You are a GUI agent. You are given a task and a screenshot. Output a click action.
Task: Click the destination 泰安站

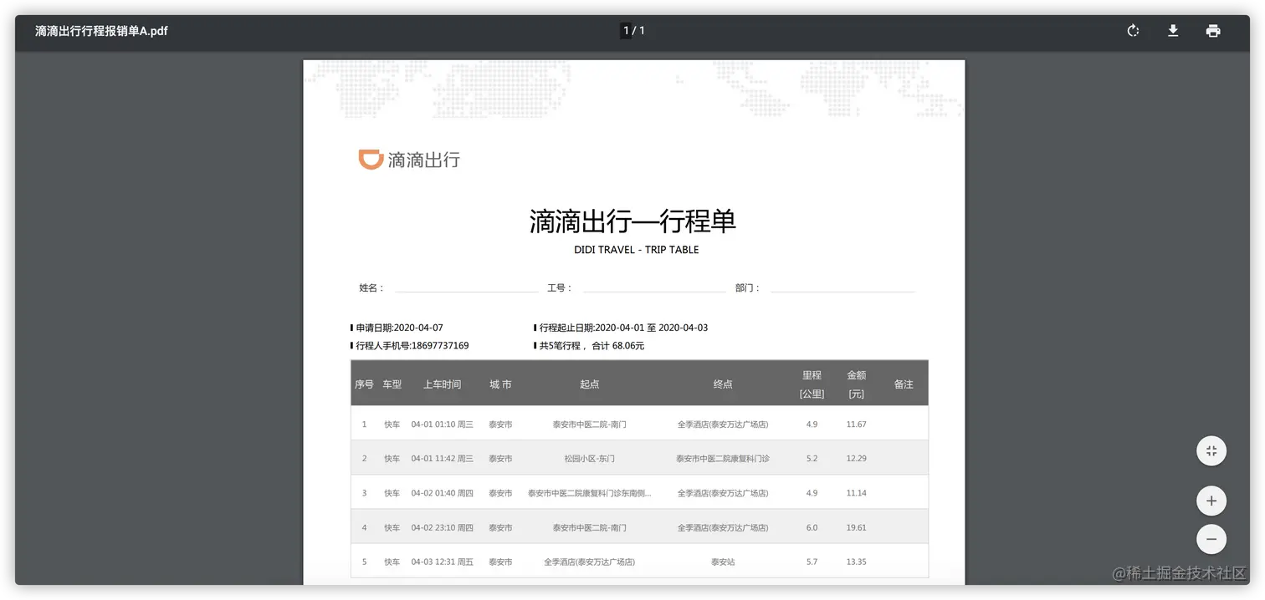click(723, 562)
